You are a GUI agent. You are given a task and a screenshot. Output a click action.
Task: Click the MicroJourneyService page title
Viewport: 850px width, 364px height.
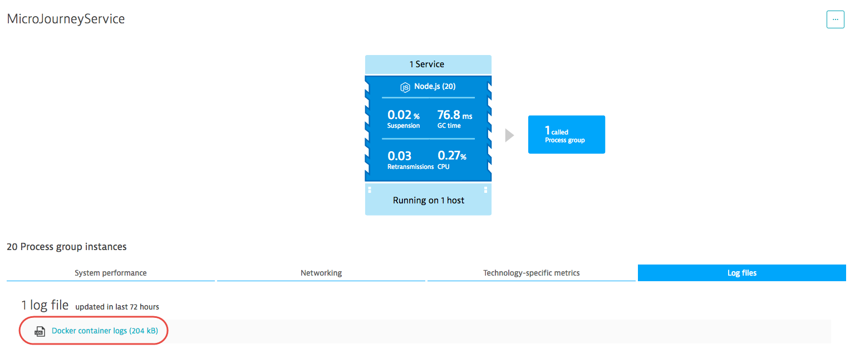pos(66,19)
